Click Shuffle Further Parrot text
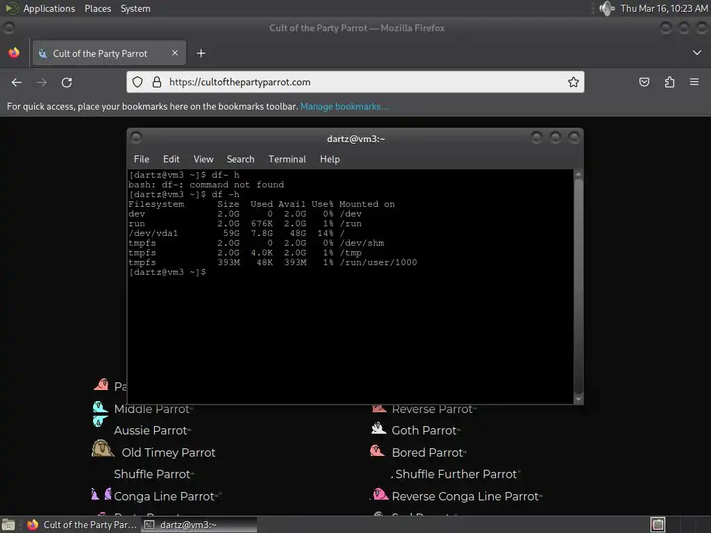The width and height of the screenshot is (711, 533). point(456,474)
